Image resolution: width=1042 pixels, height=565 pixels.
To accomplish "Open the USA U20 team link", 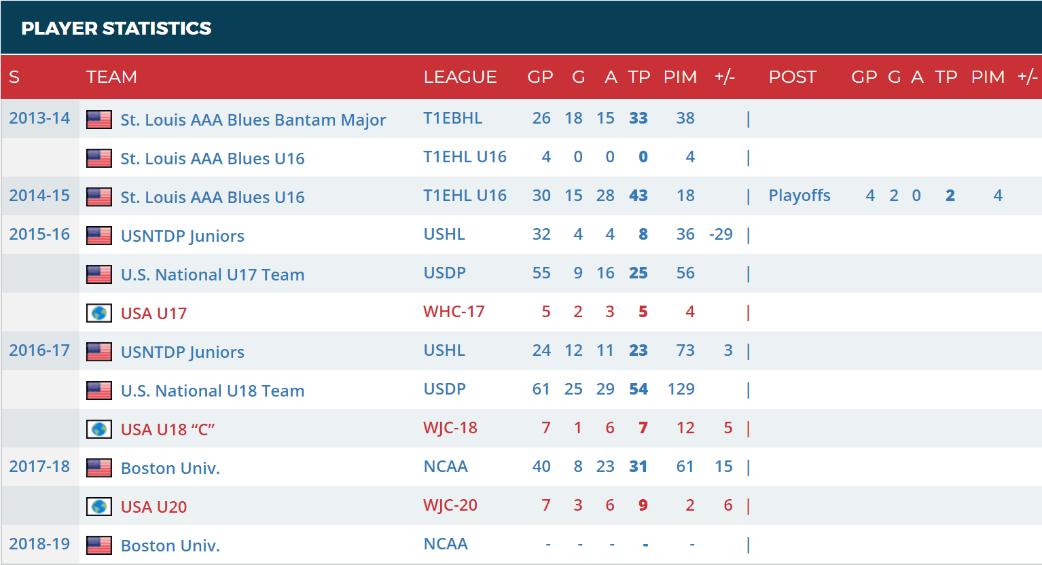I will click(x=154, y=507).
